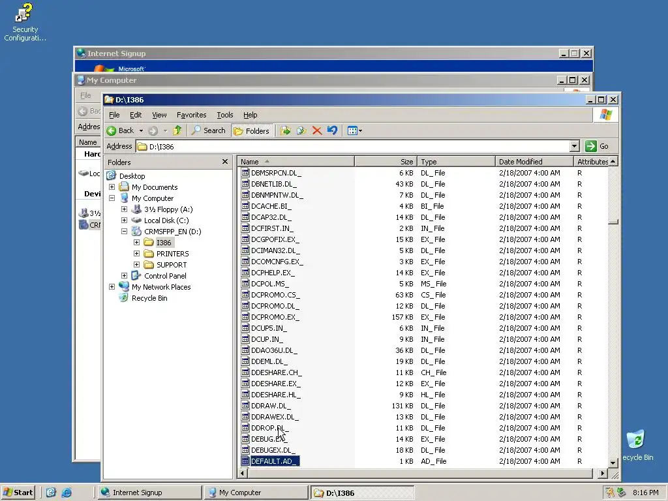
Task: Click the Back navigation button
Action: [x=121, y=130]
